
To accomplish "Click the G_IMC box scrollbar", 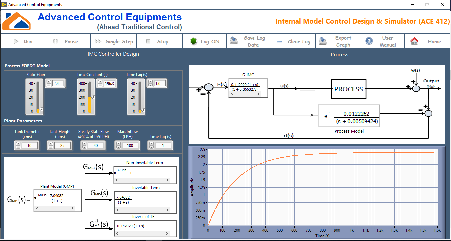I will (245, 94).
